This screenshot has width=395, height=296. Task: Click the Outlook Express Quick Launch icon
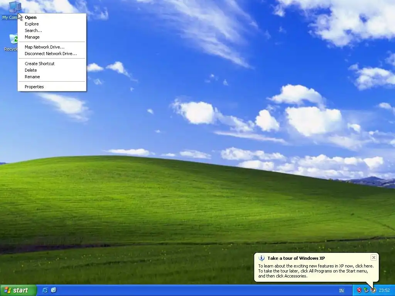[54, 290]
